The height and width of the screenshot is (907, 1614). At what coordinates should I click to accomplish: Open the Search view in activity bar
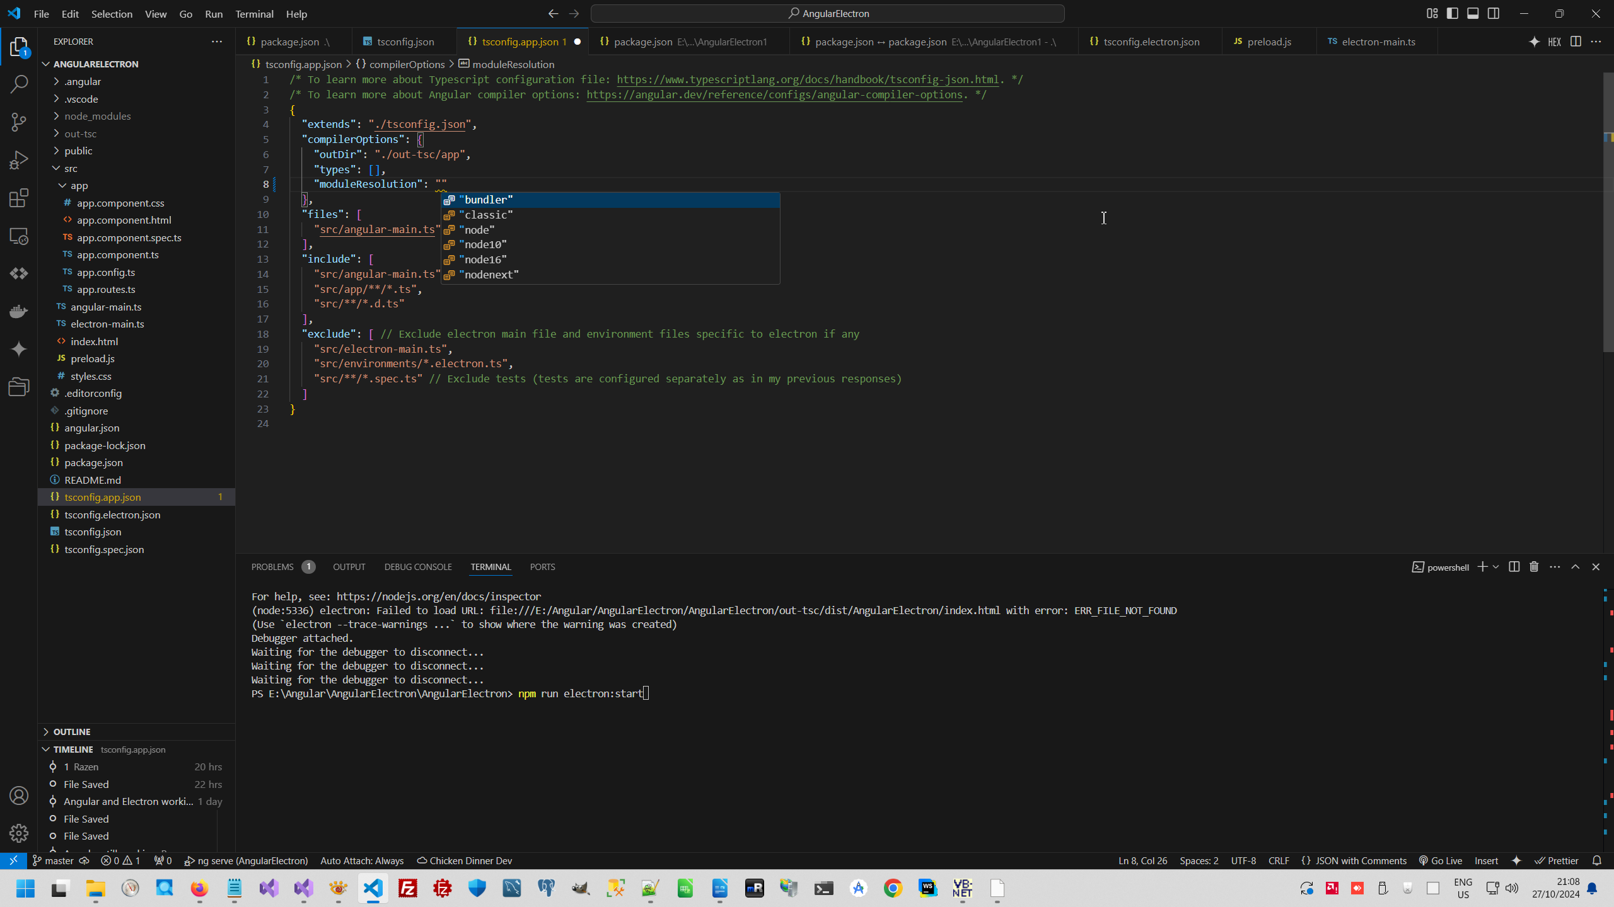pos(19,84)
